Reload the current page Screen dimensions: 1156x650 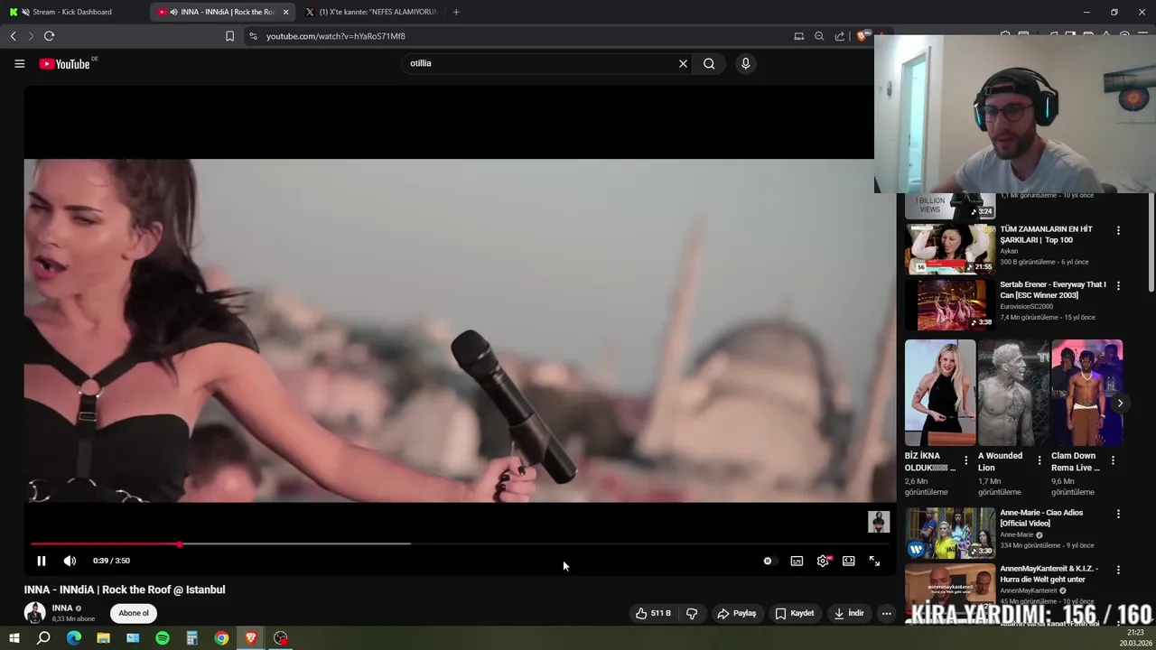(x=49, y=36)
